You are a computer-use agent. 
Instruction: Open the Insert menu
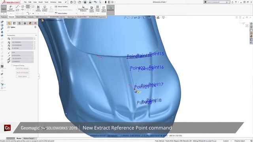(40, 2)
